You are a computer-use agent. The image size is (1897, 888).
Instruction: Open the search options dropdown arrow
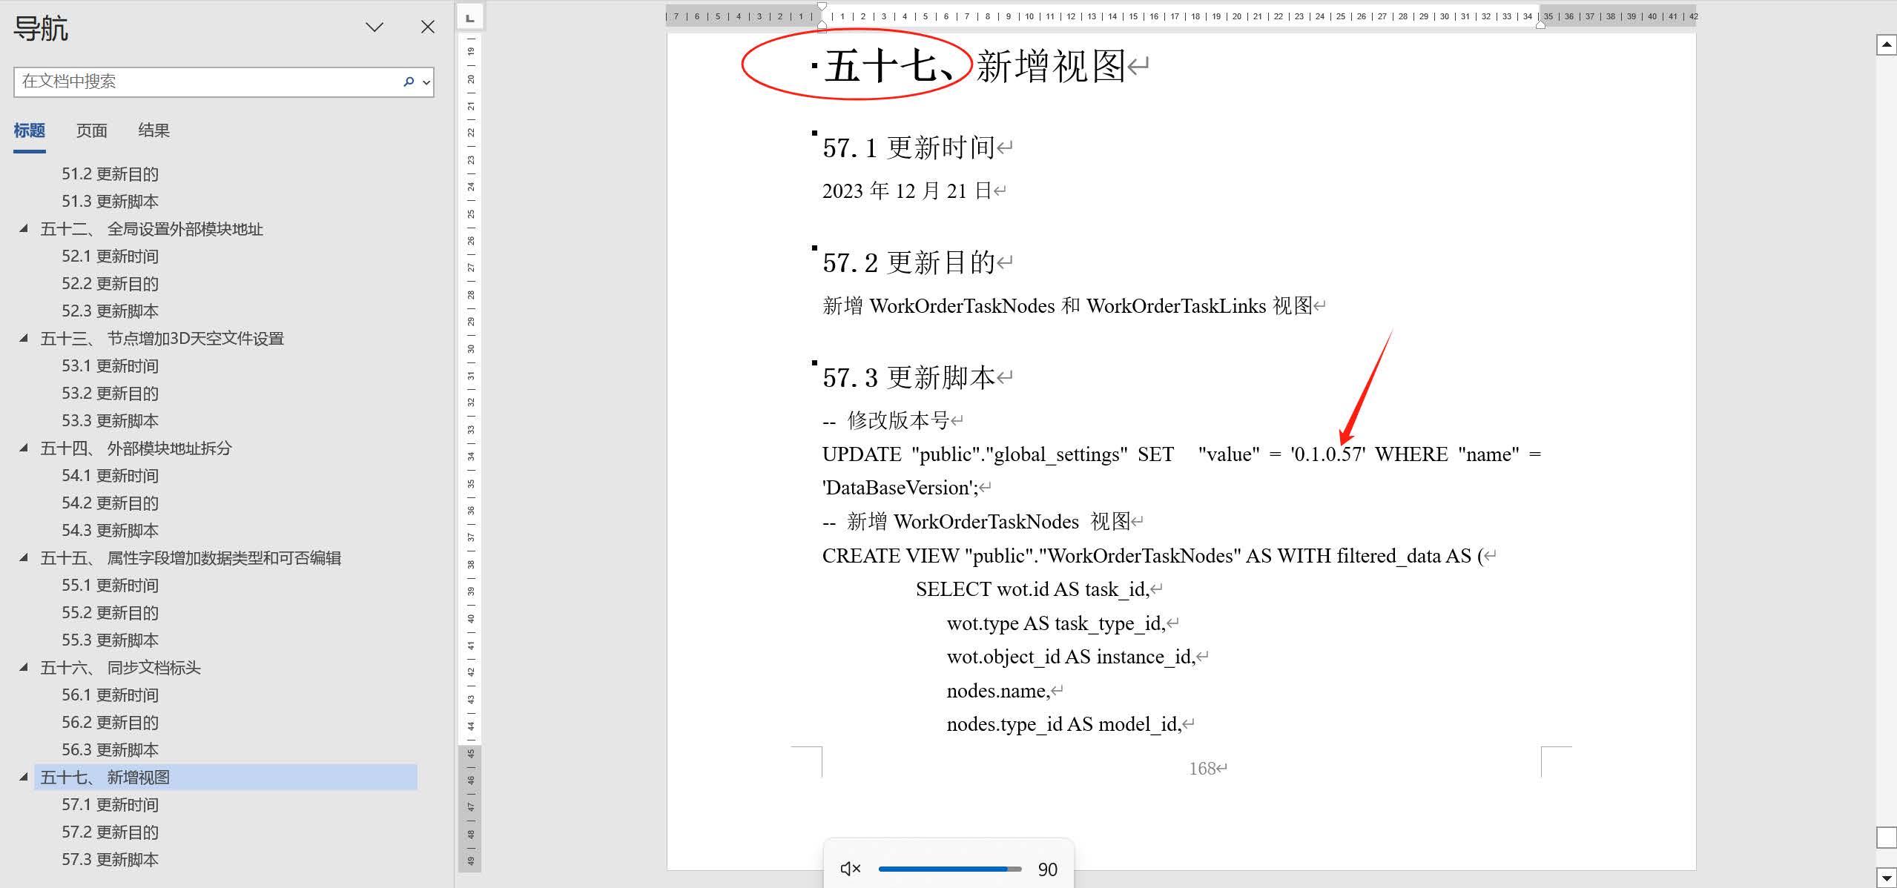[x=426, y=82]
